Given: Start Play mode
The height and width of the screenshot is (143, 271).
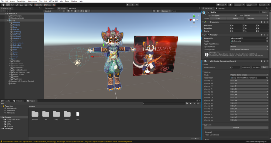Looking at the screenshot, I should tap(128, 5).
